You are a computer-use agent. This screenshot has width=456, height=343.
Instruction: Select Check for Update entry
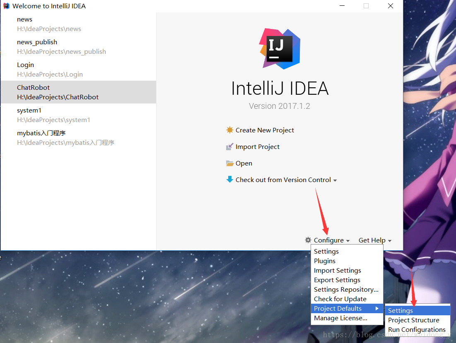(347, 299)
